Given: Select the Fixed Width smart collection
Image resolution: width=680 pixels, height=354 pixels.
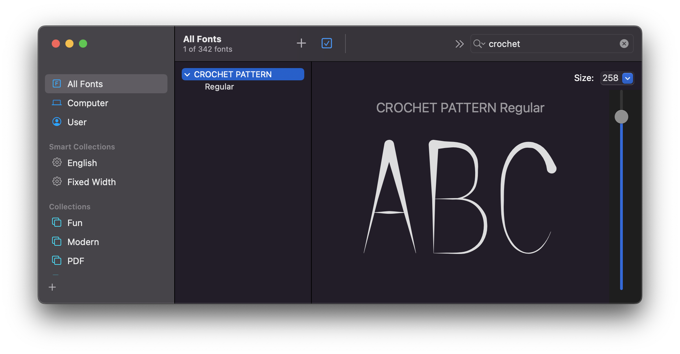Looking at the screenshot, I should pyautogui.click(x=106, y=182).
